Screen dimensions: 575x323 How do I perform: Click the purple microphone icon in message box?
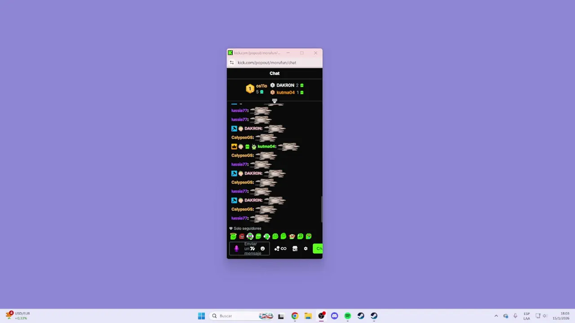pos(236,249)
